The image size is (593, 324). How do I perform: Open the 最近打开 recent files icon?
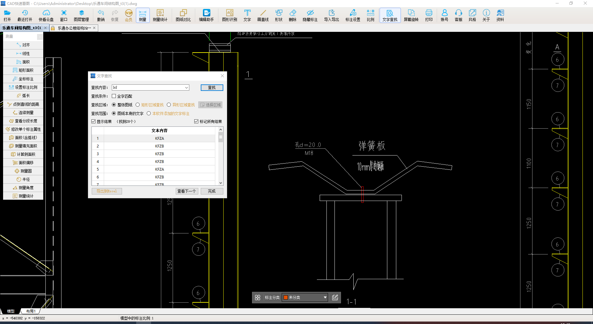25,15
